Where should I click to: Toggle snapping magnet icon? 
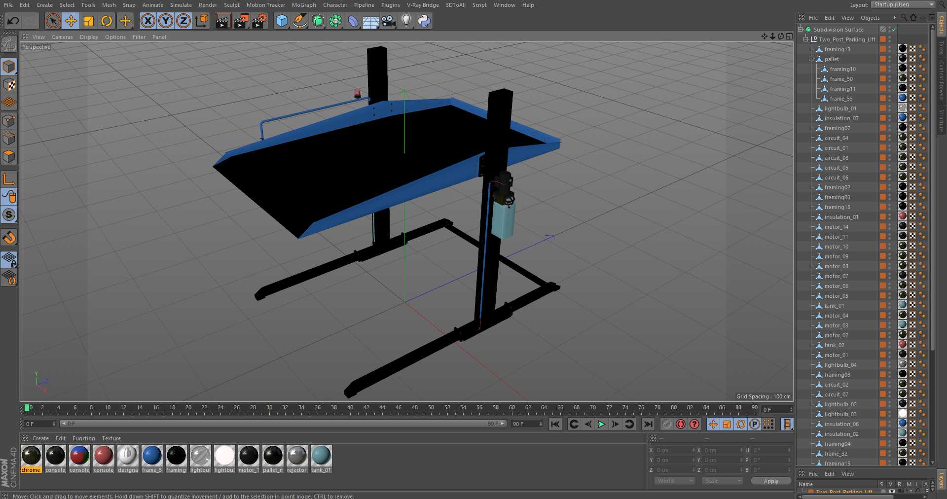point(9,238)
